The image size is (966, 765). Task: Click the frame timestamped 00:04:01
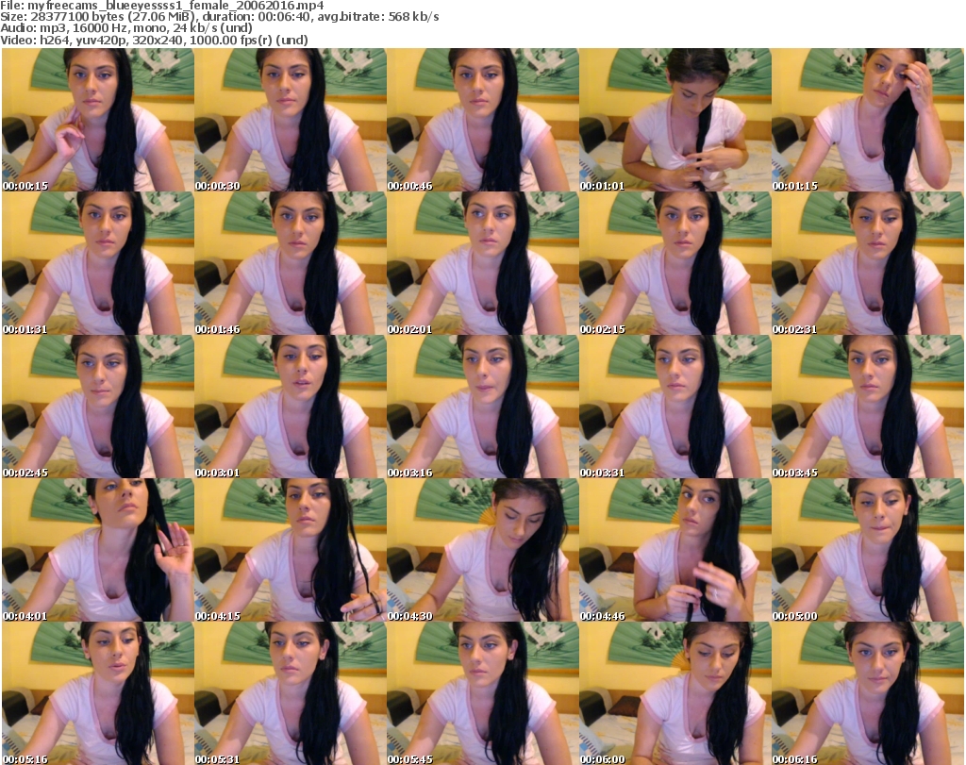(98, 551)
